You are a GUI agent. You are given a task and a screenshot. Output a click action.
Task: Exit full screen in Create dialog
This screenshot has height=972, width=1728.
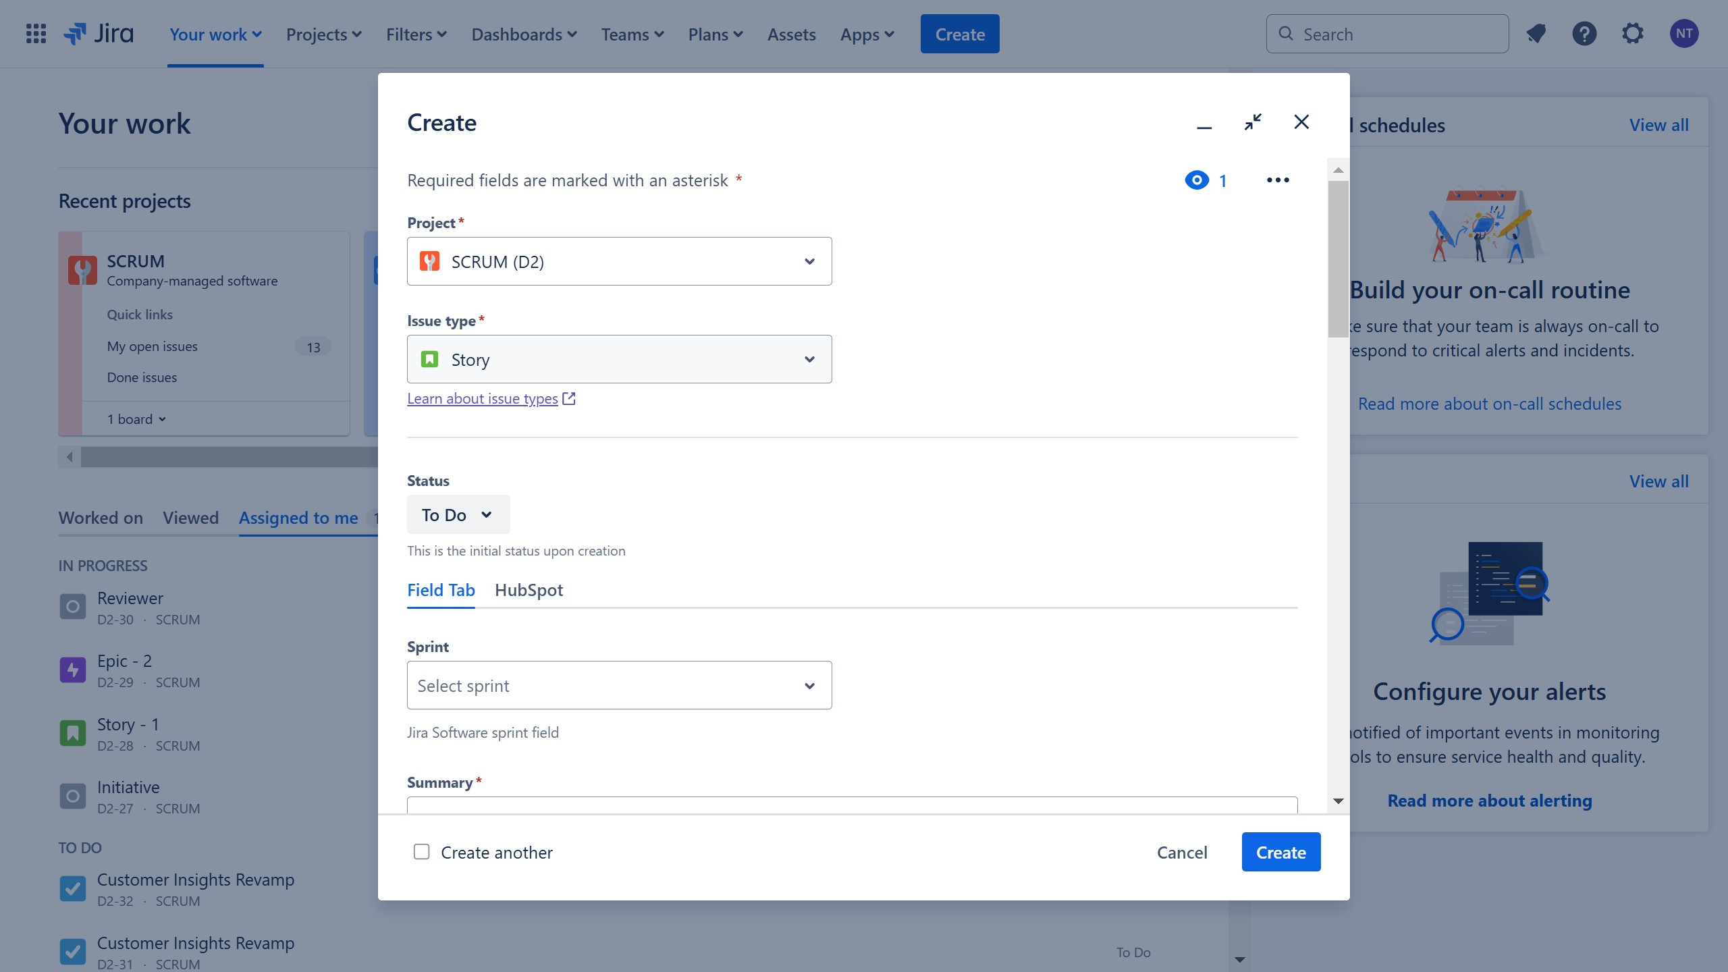pyautogui.click(x=1253, y=122)
